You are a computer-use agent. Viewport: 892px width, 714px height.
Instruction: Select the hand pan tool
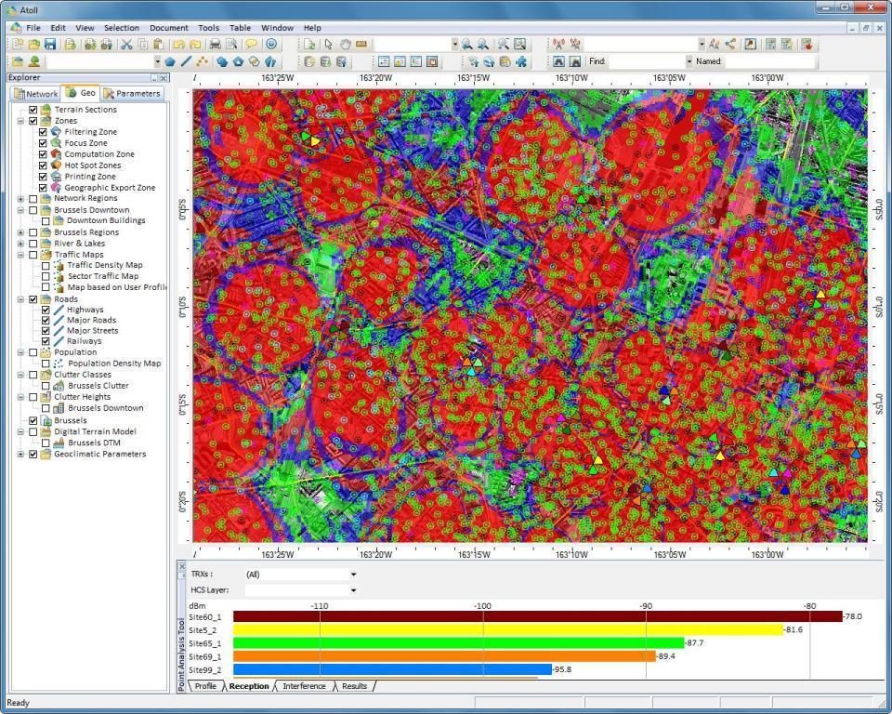345,44
